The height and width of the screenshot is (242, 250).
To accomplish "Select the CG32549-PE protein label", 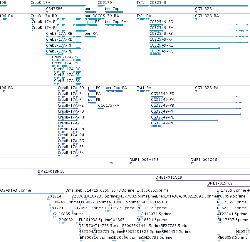I will 163,117.
